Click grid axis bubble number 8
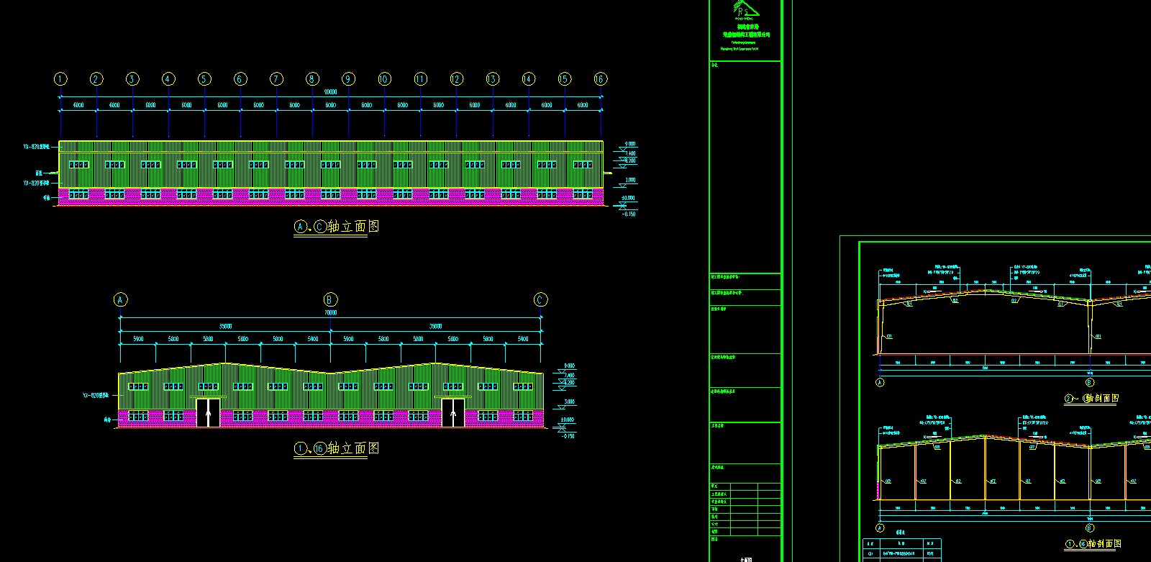The height and width of the screenshot is (562, 1151). [312, 79]
